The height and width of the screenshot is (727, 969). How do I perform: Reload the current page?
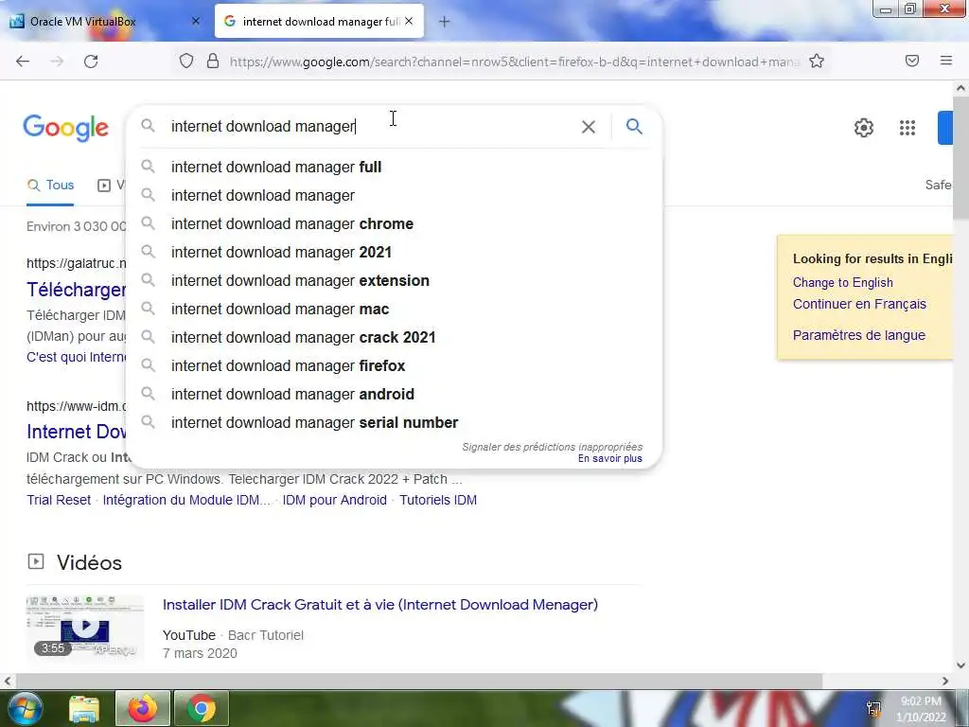click(91, 62)
